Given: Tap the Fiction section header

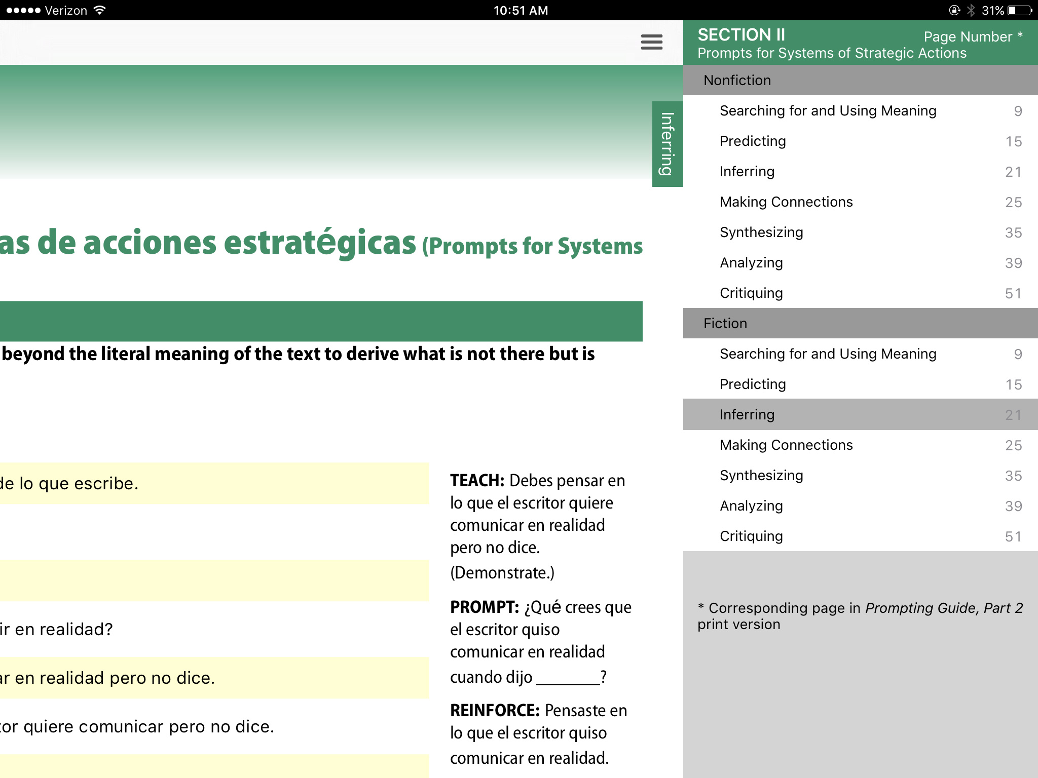Looking at the screenshot, I should tap(725, 323).
